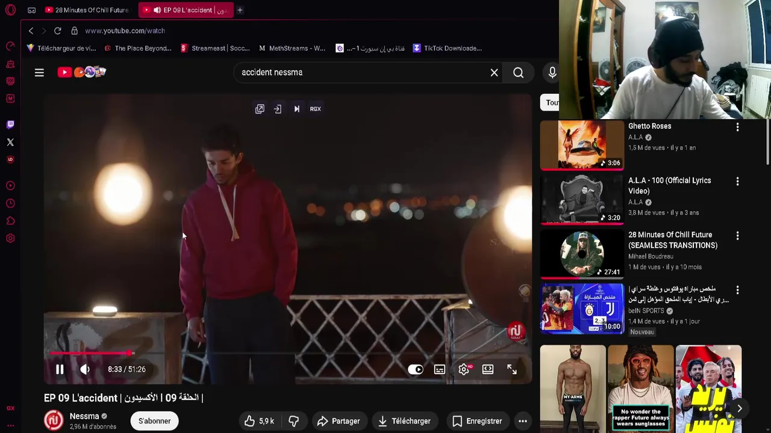Enter fullscreen video mode
Viewport: 771px width, 433px height.
(x=511, y=369)
